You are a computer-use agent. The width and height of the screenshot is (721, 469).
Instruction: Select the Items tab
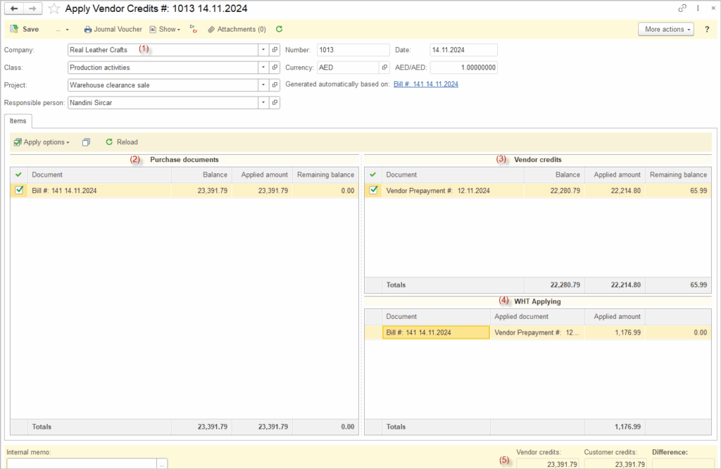pos(17,121)
